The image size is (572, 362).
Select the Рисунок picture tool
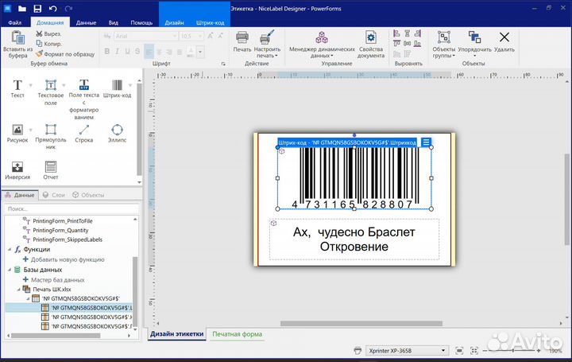(17, 134)
